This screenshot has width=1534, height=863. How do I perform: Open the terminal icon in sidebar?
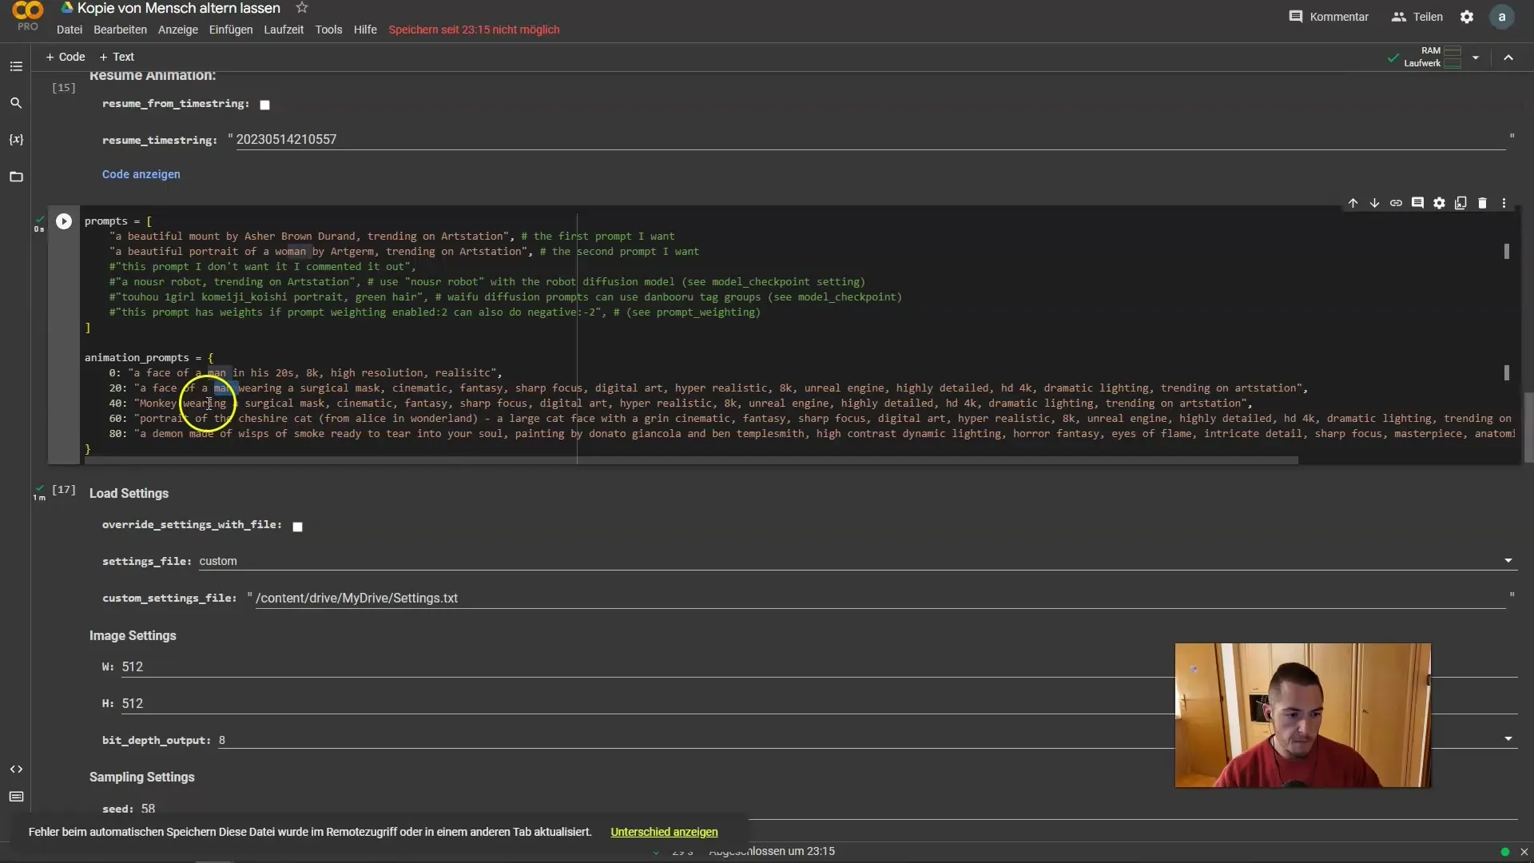coord(16,797)
